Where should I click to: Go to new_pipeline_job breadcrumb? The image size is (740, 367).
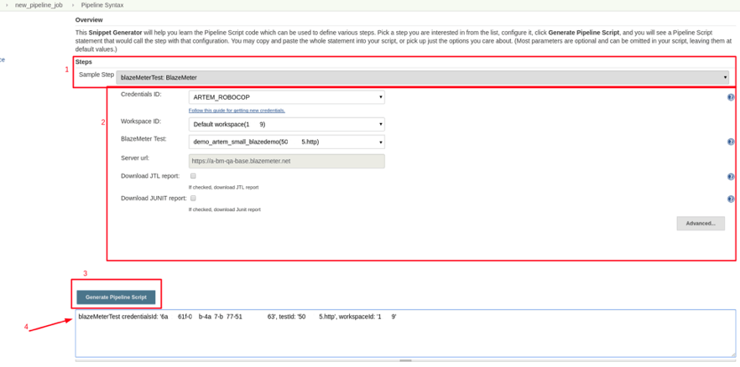[x=39, y=5]
